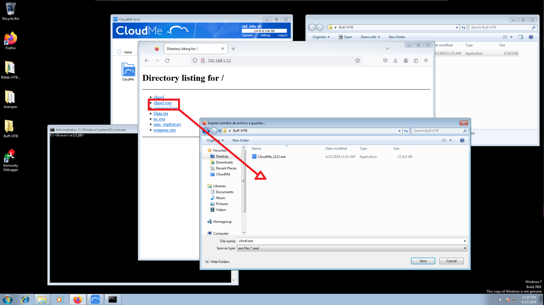Open Windows Start menu orb

tap(8, 299)
